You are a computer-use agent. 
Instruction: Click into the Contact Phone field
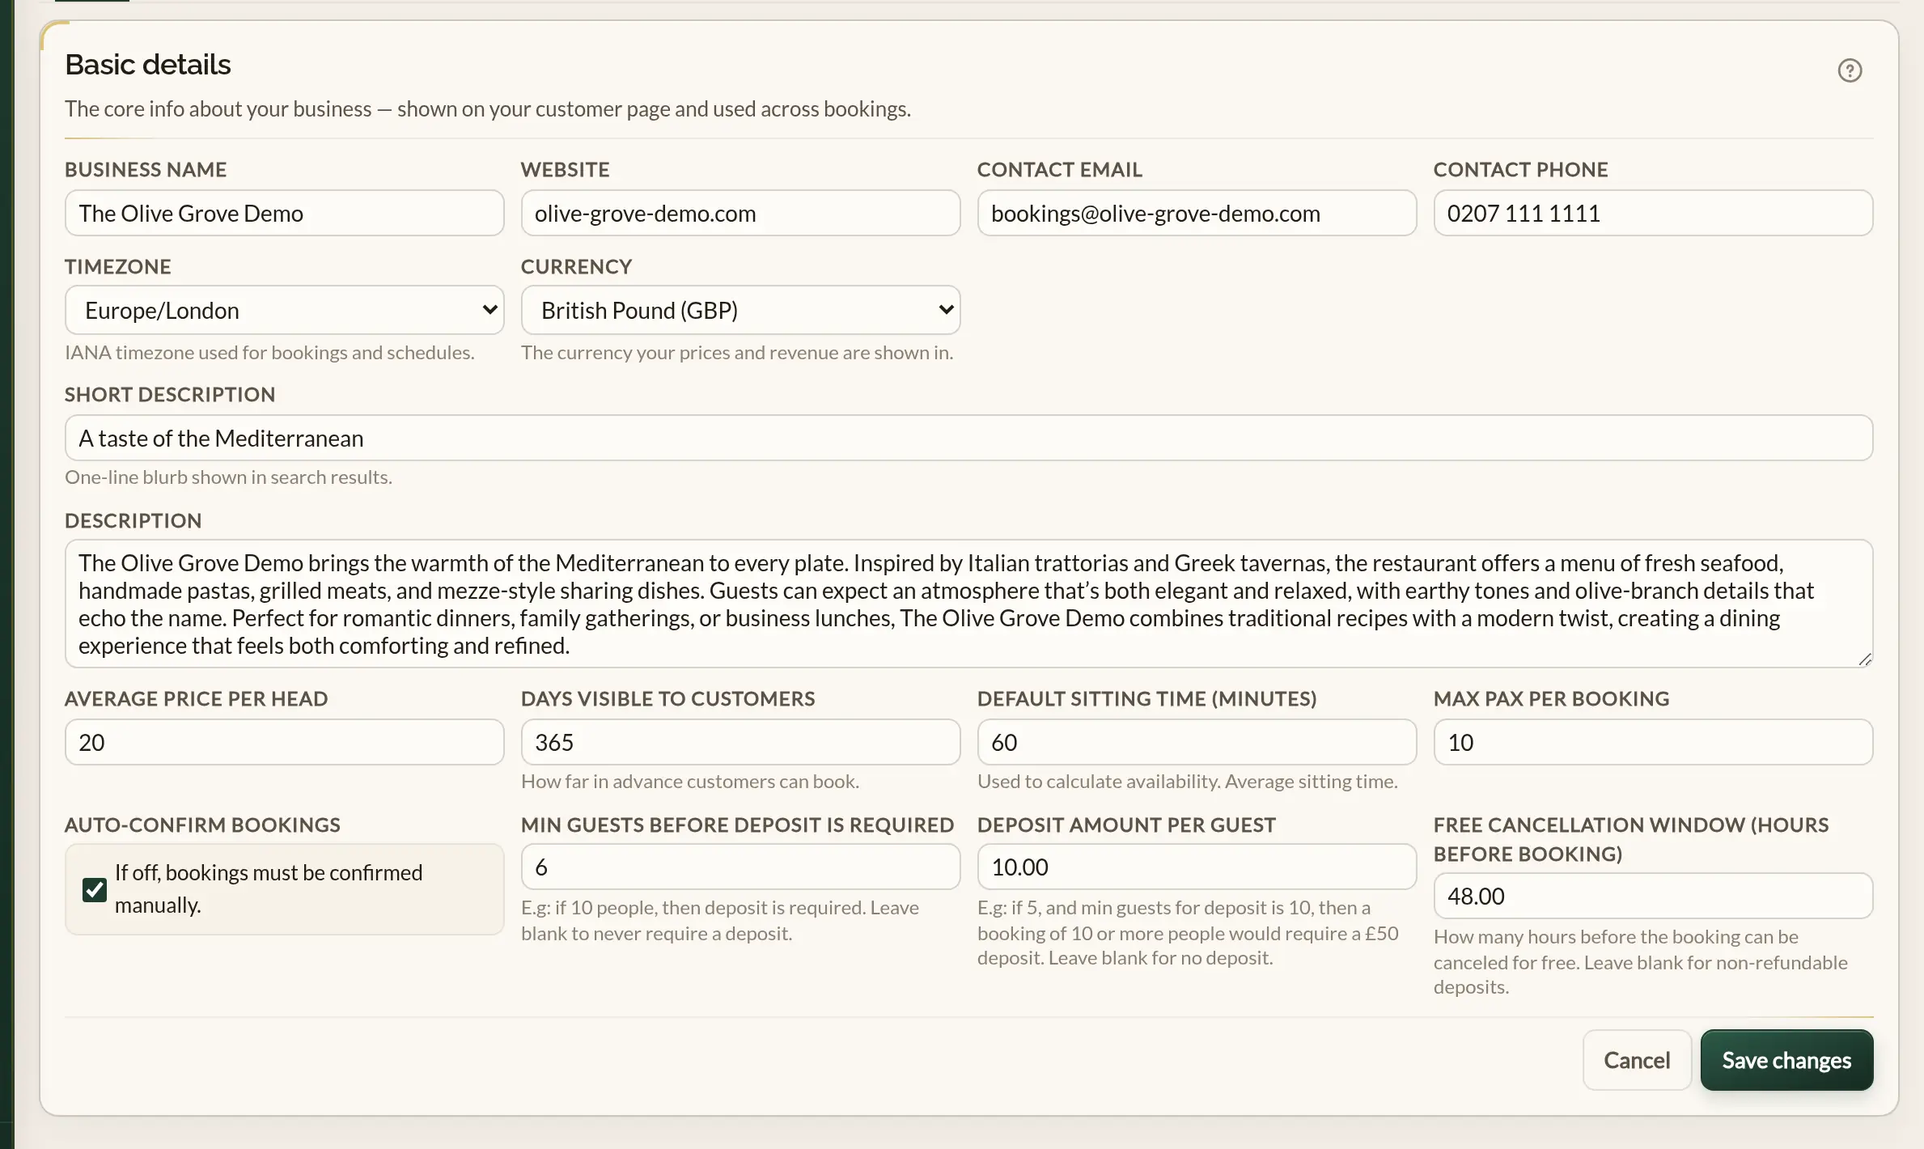[x=1653, y=213]
